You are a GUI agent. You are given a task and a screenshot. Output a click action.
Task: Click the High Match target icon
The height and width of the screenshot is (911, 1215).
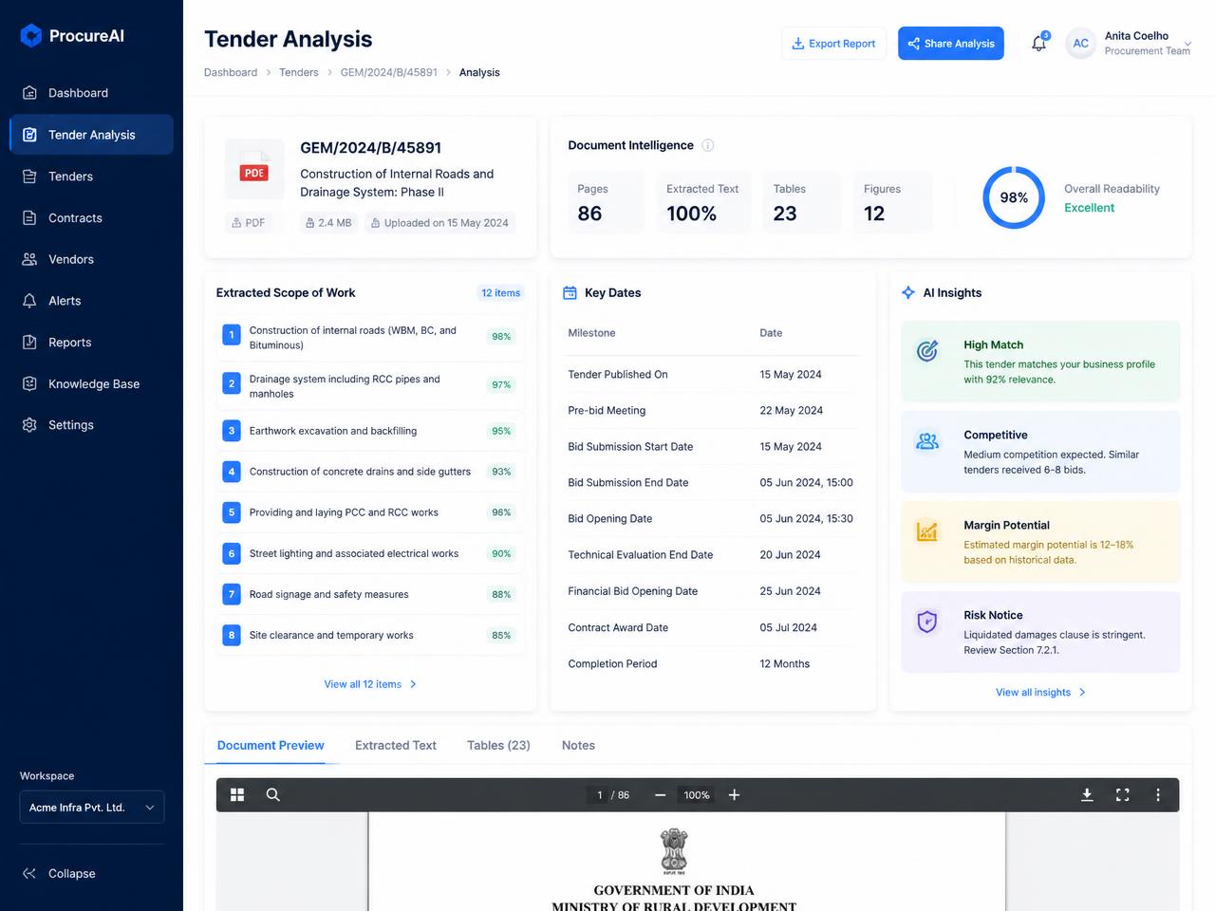927,351
